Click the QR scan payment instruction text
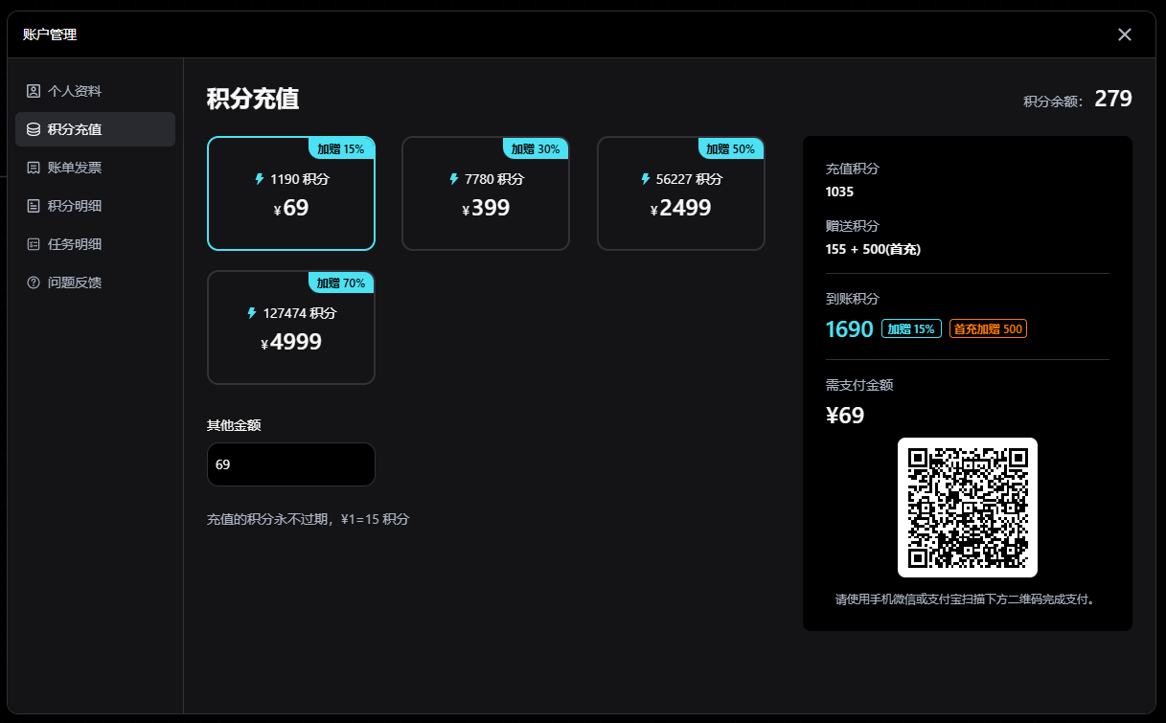1166x723 pixels. coord(967,600)
